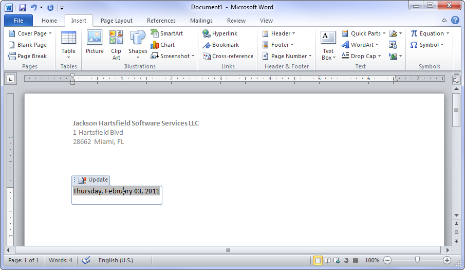Open Word Help question mark icon
Screen dimensions: 465x270
click(455, 20)
